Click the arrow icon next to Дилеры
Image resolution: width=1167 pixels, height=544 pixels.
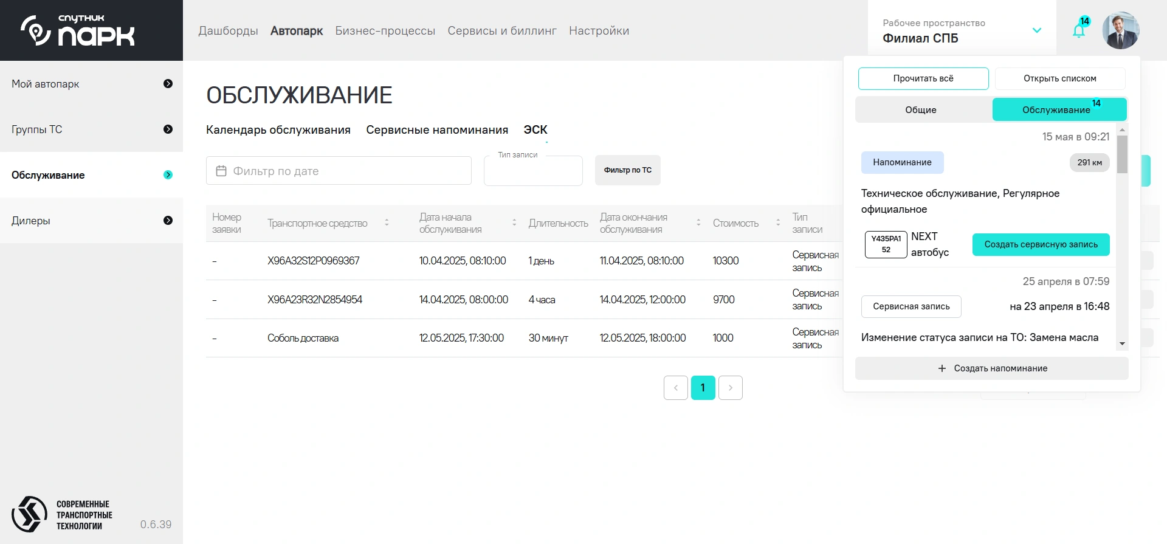coord(168,221)
